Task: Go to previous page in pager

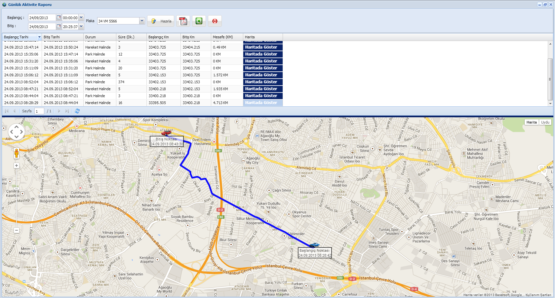Action: point(14,111)
